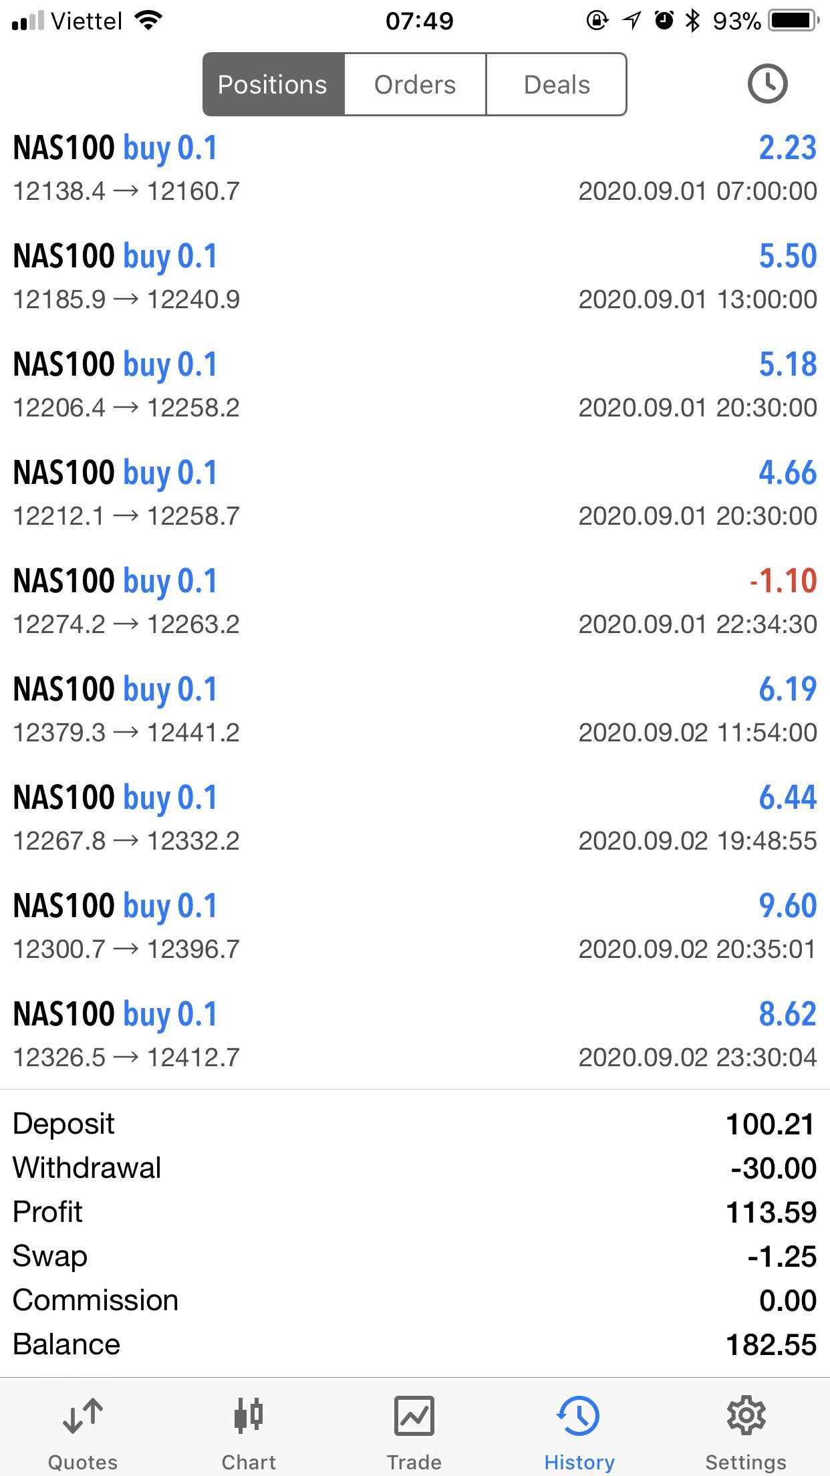Tap the battery icon in status bar

tap(793, 21)
